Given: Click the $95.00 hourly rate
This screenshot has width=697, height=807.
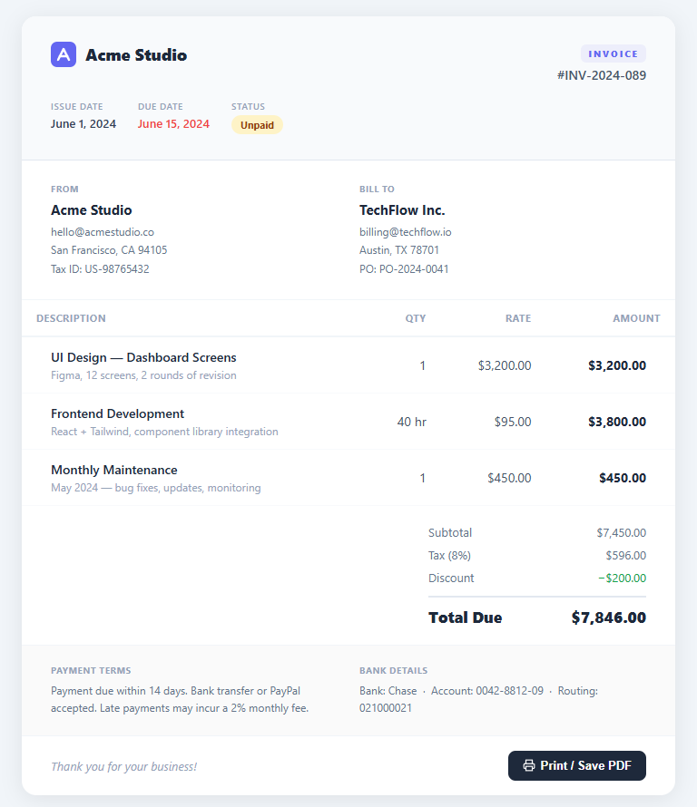Looking at the screenshot, I should tap(513, 422).
